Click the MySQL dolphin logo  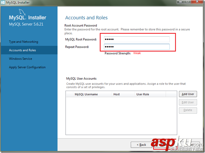point(22,12)
